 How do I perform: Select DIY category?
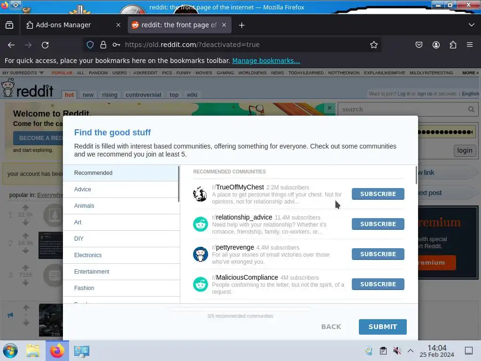(121, 239)
